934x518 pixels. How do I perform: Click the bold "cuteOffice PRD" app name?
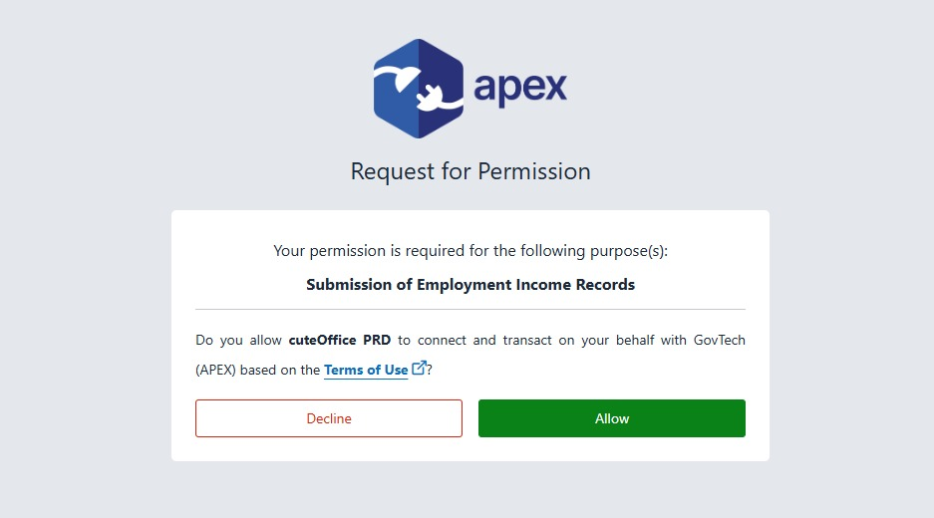coord(340,340)
